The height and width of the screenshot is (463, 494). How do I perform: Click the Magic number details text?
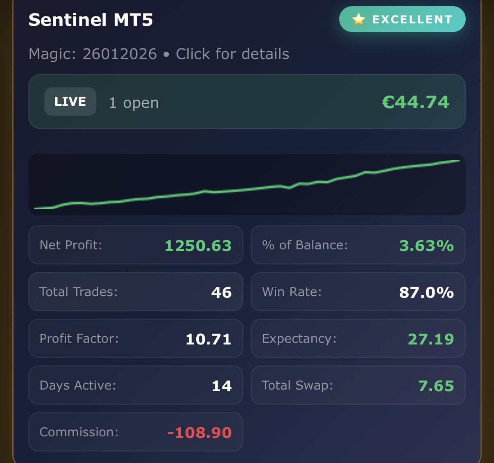pyautogui.click(x=159, y=54)
